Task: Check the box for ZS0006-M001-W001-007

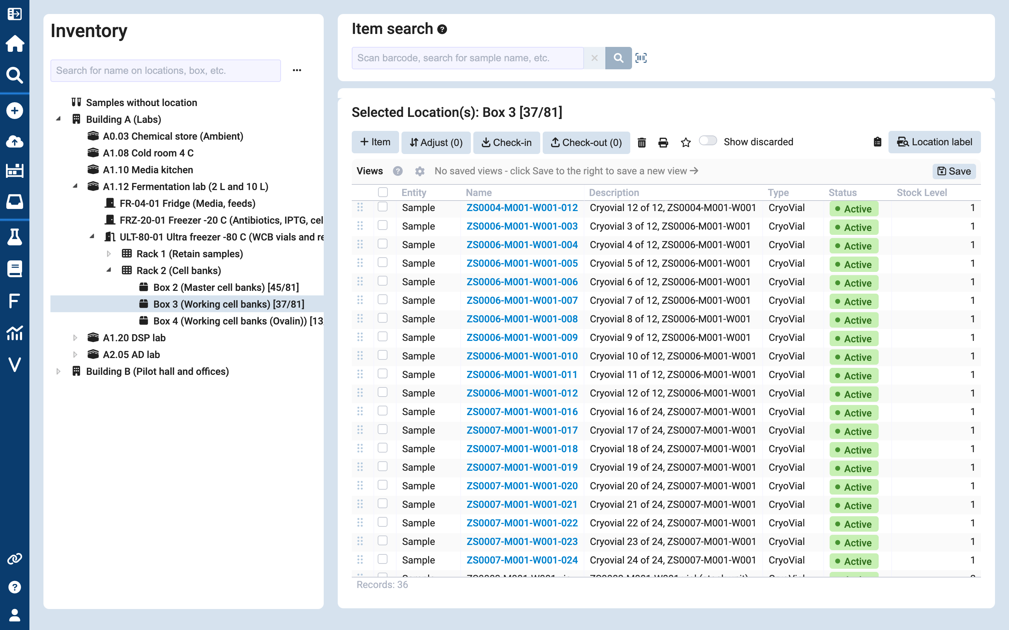Action: click(x=382, y=300)
